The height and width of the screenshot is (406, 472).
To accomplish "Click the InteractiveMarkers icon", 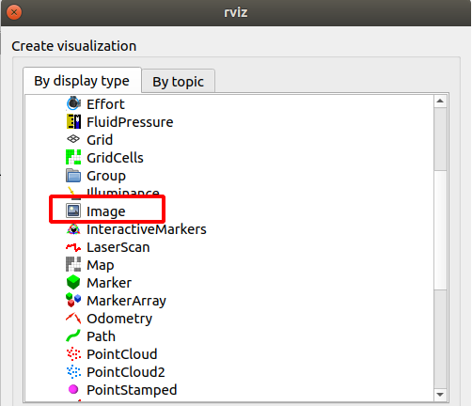I will (73, 229).
